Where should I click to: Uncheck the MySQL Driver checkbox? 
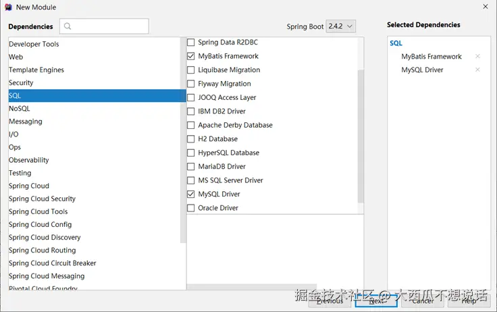[x=191, y=194]
